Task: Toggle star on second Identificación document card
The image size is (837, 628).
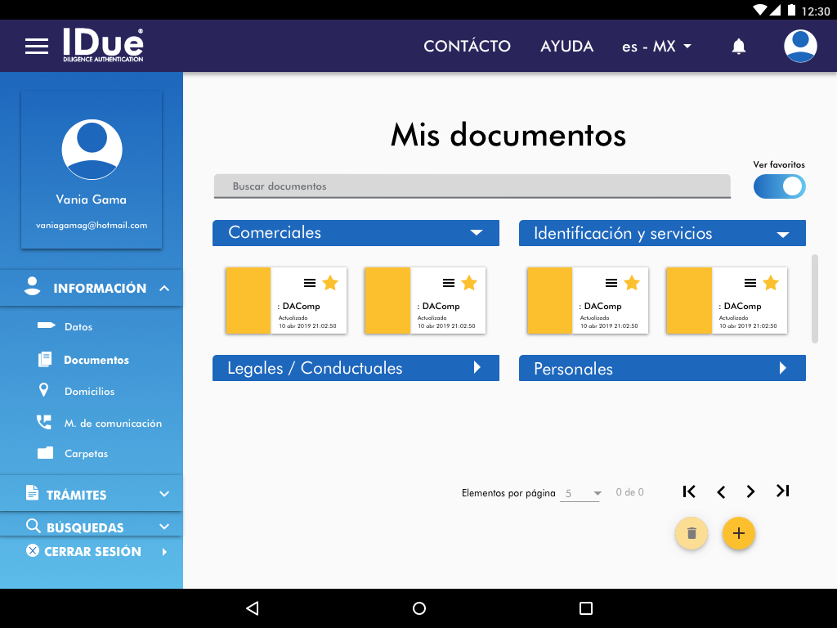Action: (771, 283)
